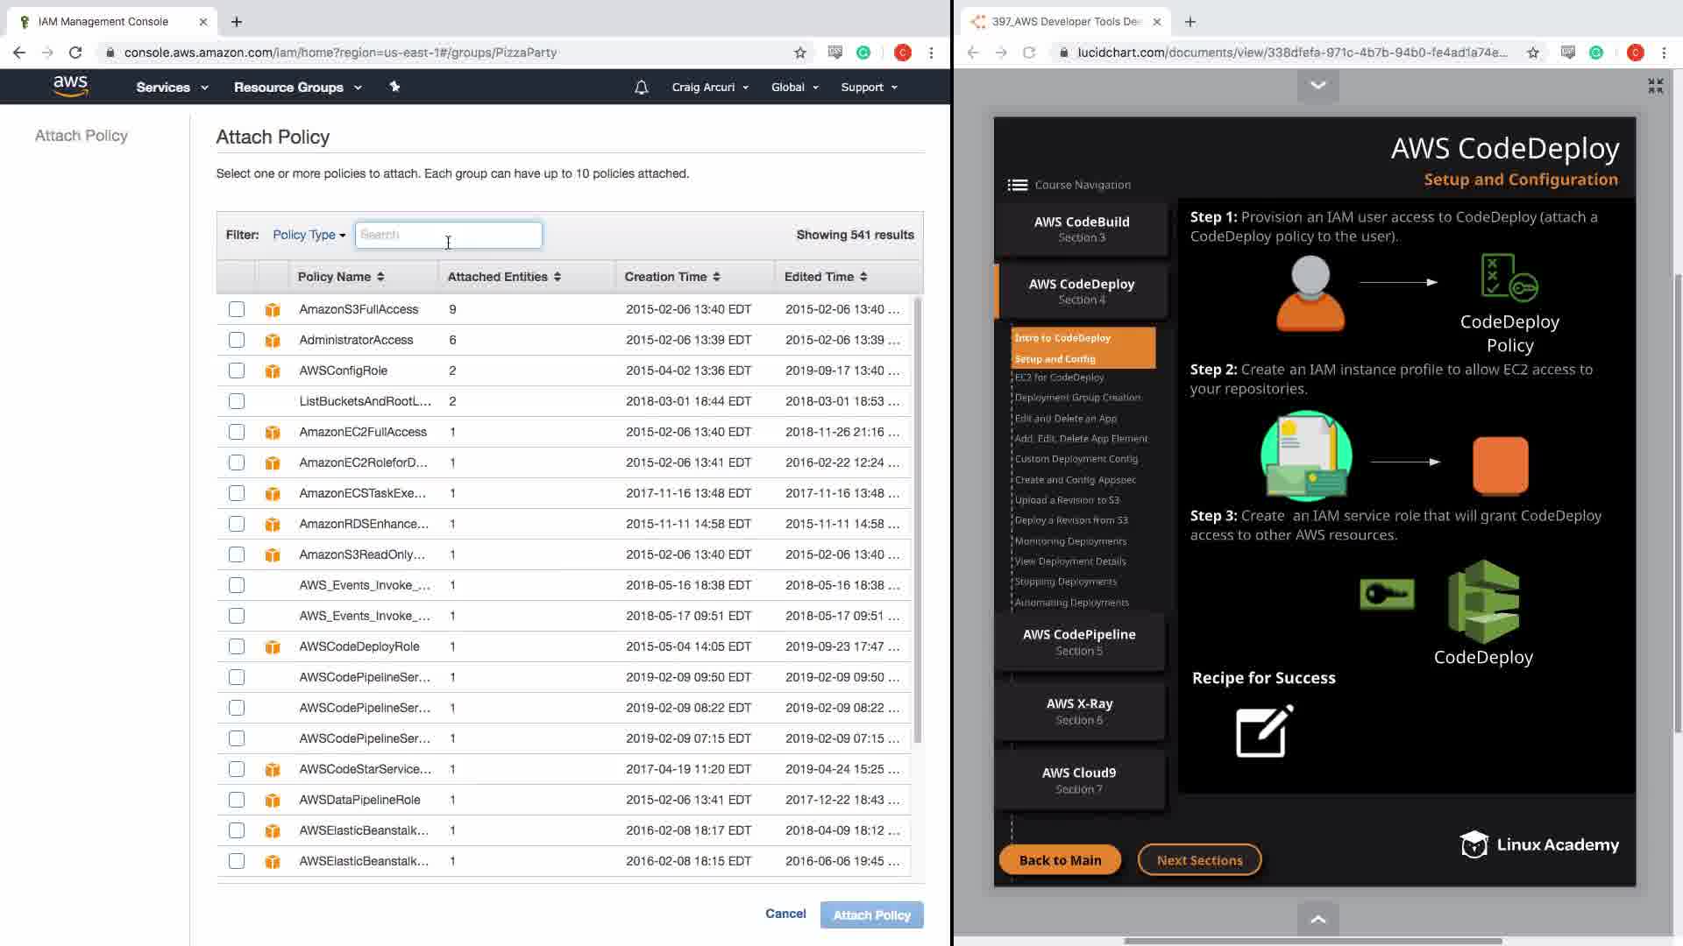Click the policy Search input field
Screen dimensions: 1683x946
click(x=448, y=235)
